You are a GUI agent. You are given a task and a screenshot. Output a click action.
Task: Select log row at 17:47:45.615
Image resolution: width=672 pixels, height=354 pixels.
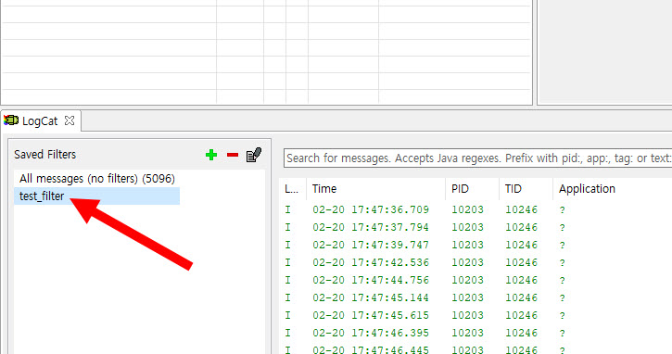tap(475, 315)
